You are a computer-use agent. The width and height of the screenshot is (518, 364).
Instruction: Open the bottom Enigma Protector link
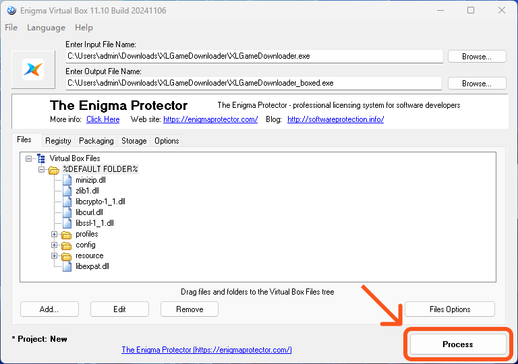(x=206, y=349)
